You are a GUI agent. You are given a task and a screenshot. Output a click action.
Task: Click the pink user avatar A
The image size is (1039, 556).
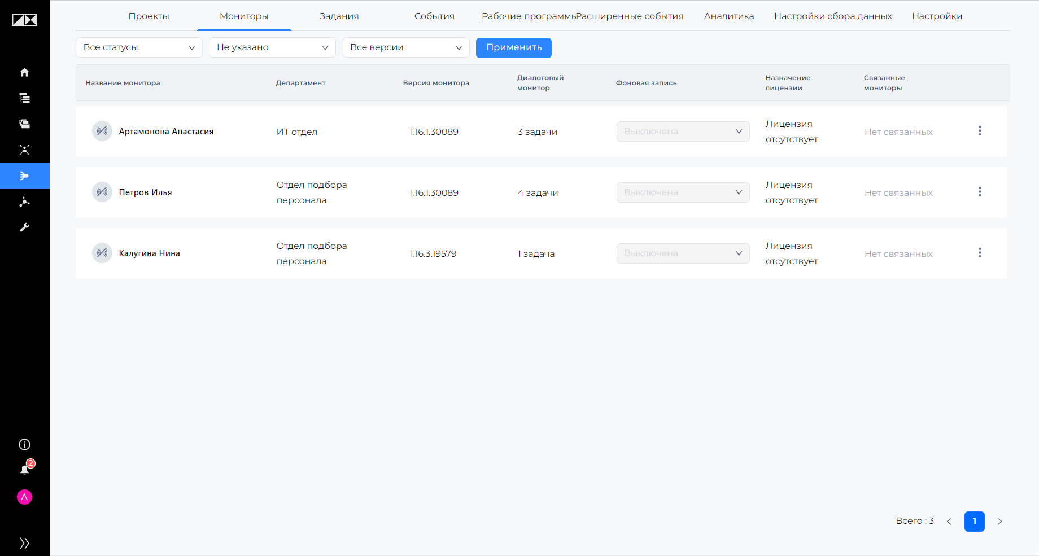(x=24, y=497)
